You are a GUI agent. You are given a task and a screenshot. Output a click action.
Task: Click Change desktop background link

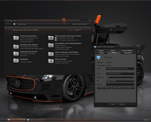63,47
